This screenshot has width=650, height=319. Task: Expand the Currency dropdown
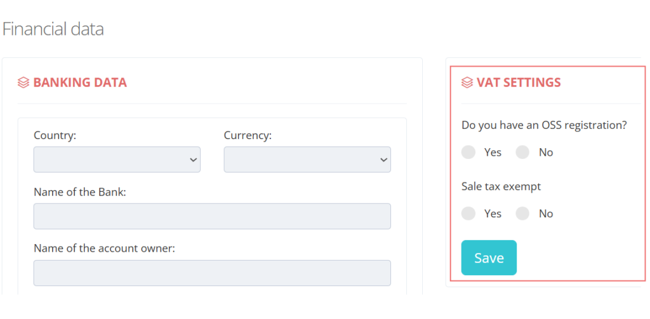pos(307,159)
